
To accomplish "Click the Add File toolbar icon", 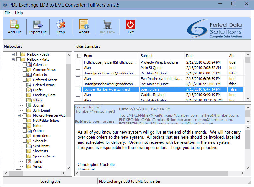I will 15,24.
